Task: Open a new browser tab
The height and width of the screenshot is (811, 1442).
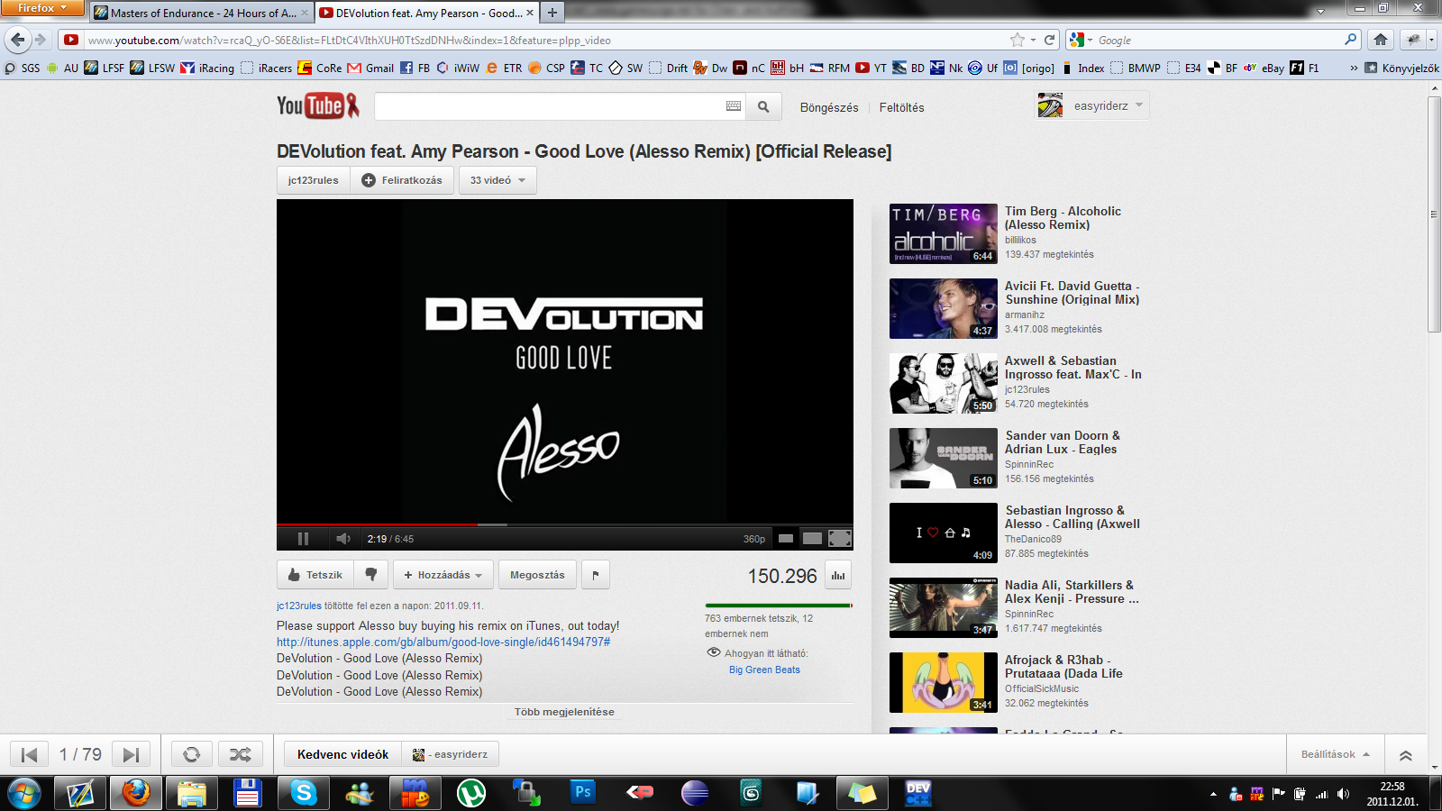Action: click(x=552, y=13)
